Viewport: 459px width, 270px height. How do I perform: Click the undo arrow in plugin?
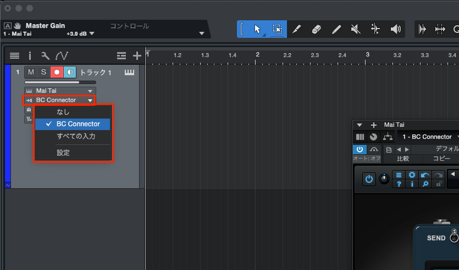tap(425, 175)
